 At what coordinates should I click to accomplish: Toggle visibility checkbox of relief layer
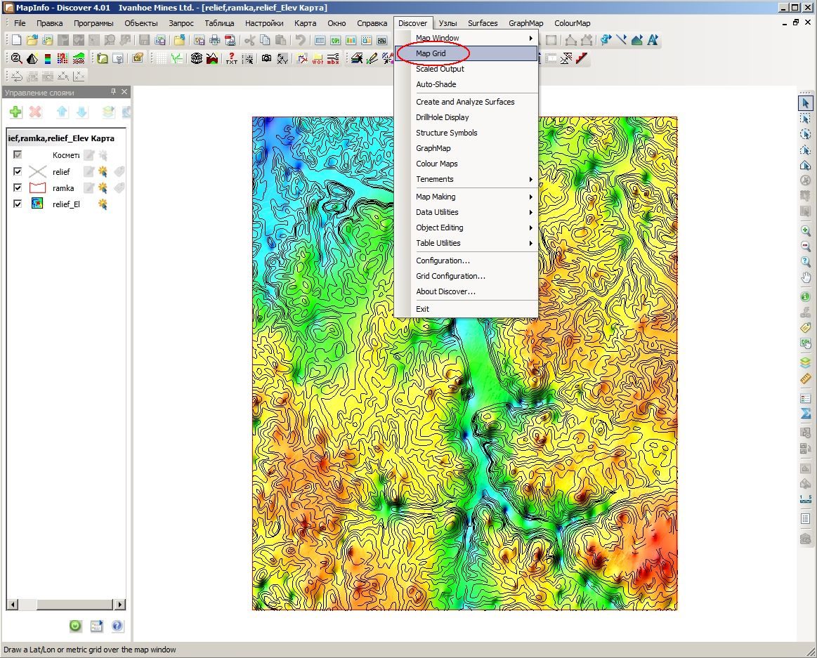18,171
